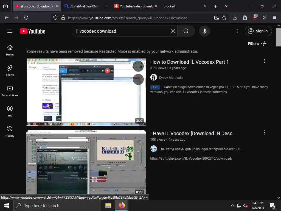Screen dimensions: 281x211
Task: Reload the current page
Action: coord(26,18)
